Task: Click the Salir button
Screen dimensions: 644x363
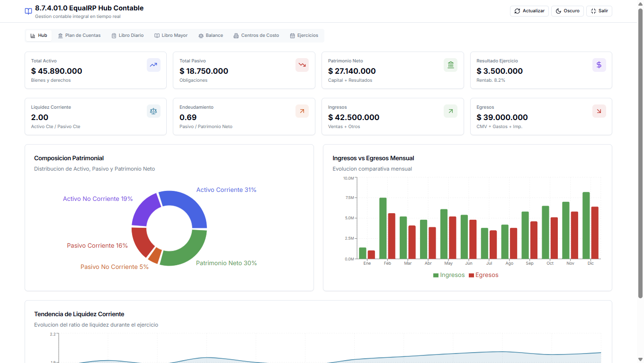Action: point(599,11)
